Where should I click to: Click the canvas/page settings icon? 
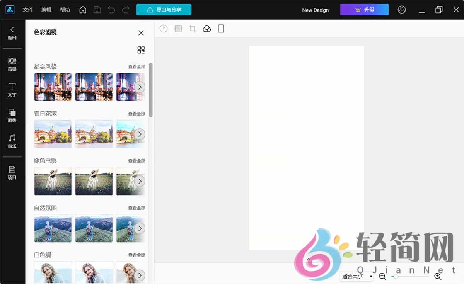(x=221, y=28)
